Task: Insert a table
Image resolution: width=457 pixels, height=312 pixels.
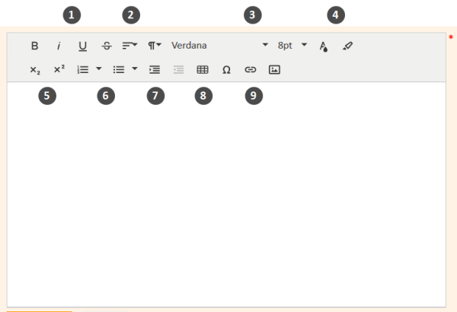Action: tap(203, 69)
